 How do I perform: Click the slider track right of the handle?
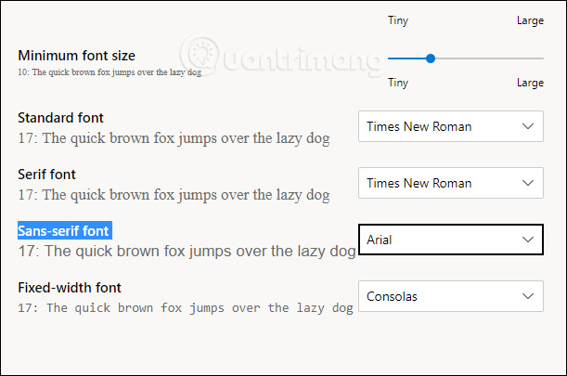487,58
